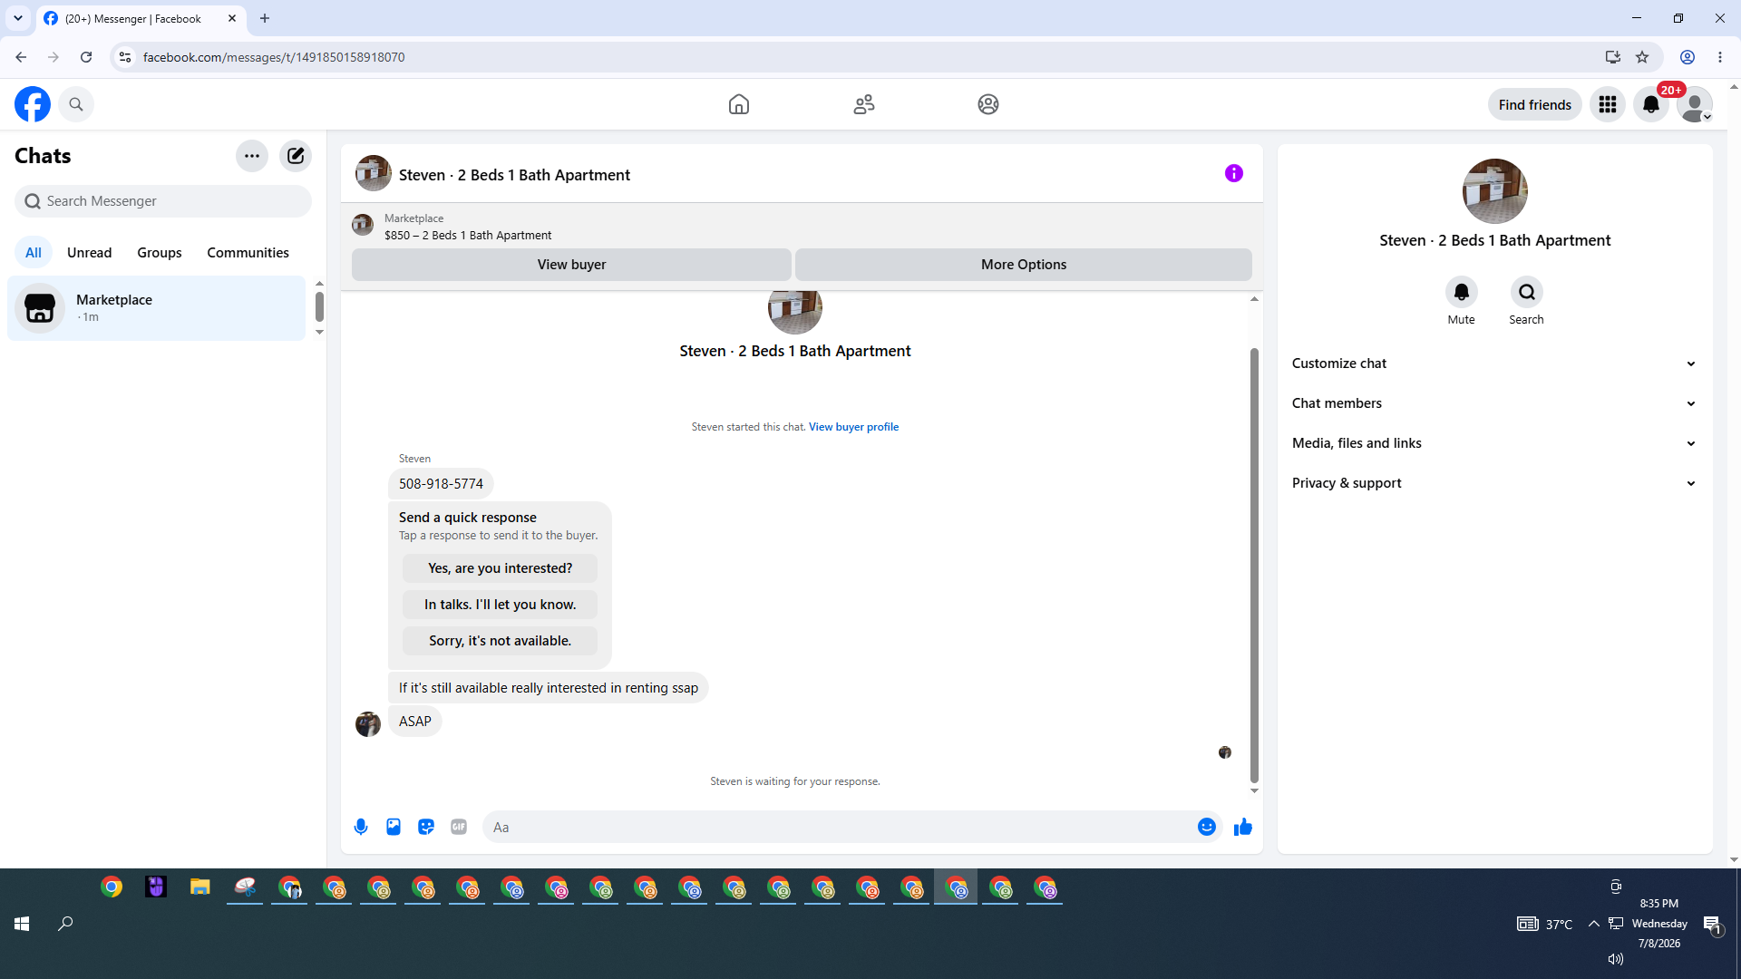Image resolution: width=1741 pixels, height=979 pixels.
Task: Open the Groups icon in the top navigation
Action: (988, 104)
